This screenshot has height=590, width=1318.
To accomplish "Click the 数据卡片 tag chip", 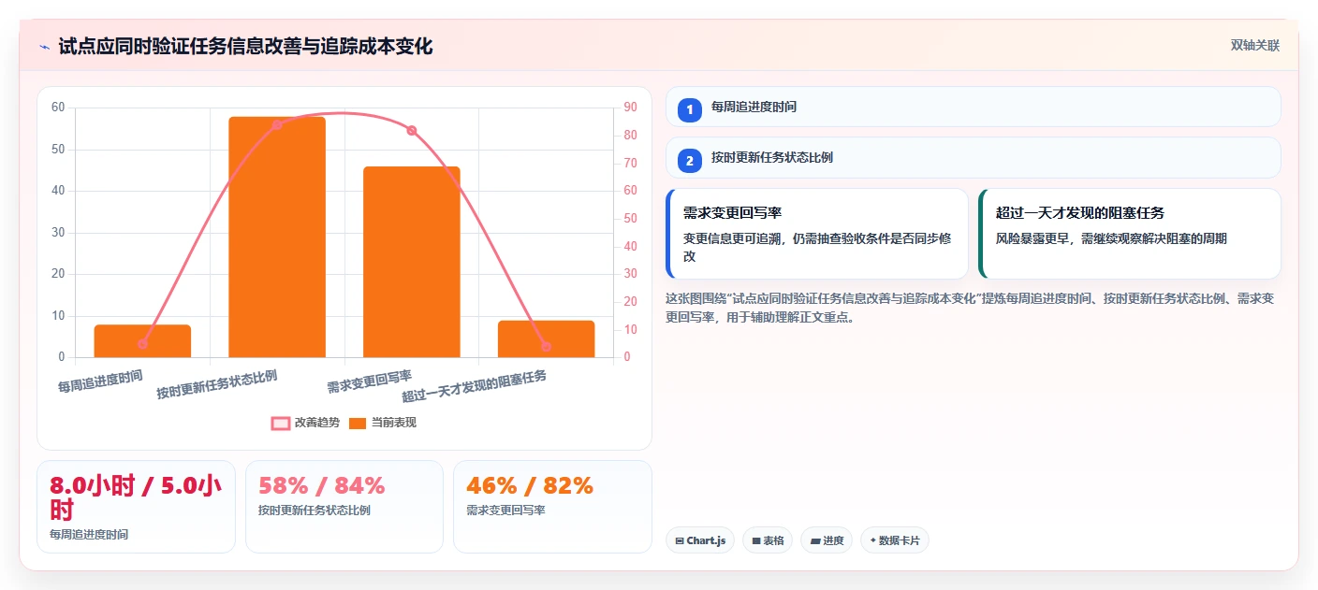I will pyautogui.click(x=895, y=540).
